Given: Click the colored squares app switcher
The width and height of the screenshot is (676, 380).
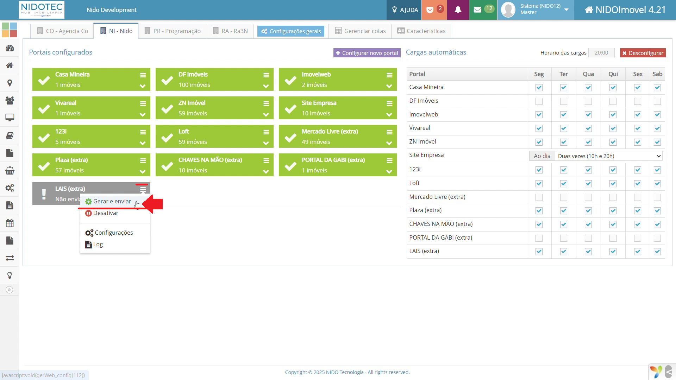Looking at the screenshot, I should pos(10,30).
